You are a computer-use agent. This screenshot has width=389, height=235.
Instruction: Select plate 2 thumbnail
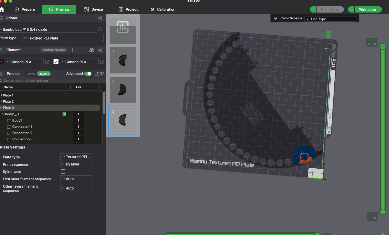pyautogui.click(x=123, y=90)
